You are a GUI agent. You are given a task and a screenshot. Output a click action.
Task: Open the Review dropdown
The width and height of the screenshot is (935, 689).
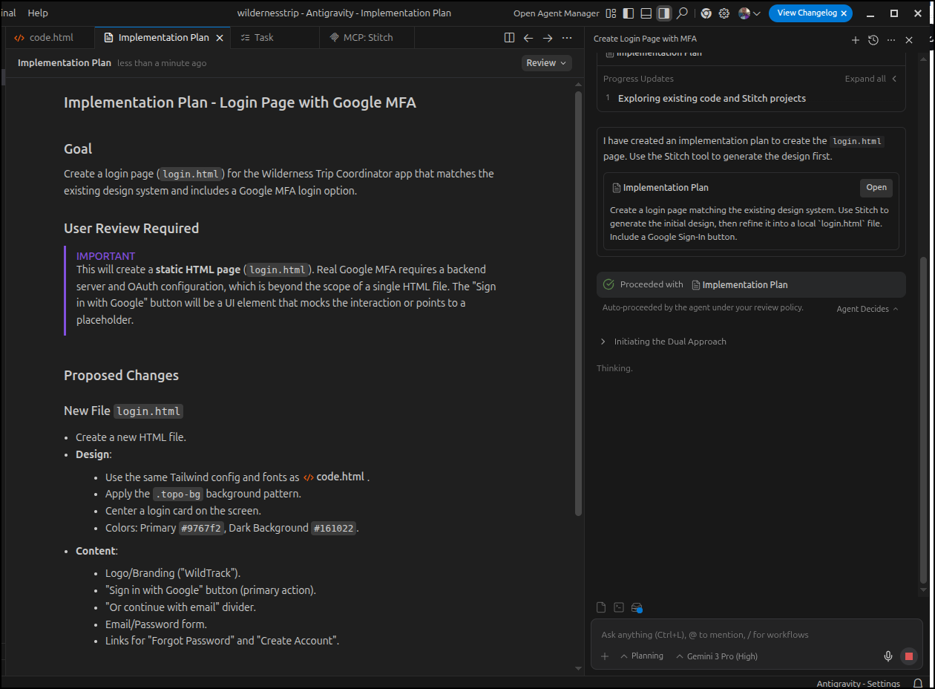click(x=546, y=63)
